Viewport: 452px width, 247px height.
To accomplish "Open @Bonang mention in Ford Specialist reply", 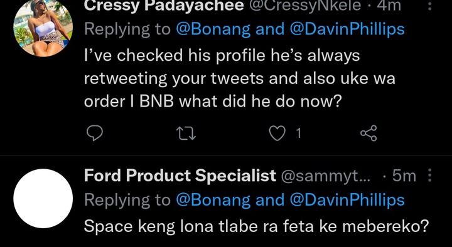I will 213,200.
